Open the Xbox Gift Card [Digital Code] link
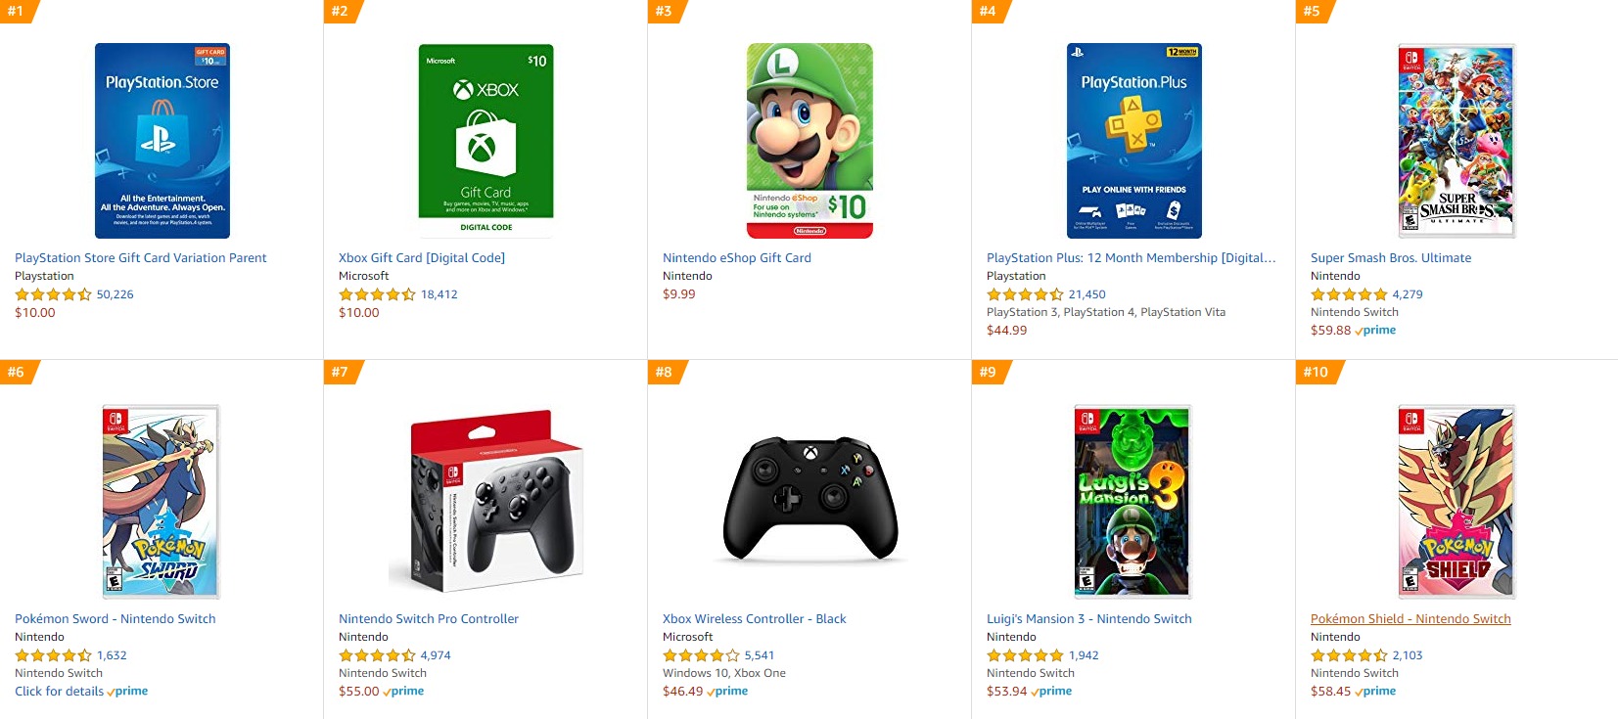The height and width of the screenshot is (719, 1618). click(422, 258)
